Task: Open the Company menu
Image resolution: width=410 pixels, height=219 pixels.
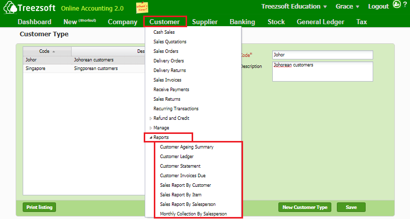Action: [x=123, y=22]
